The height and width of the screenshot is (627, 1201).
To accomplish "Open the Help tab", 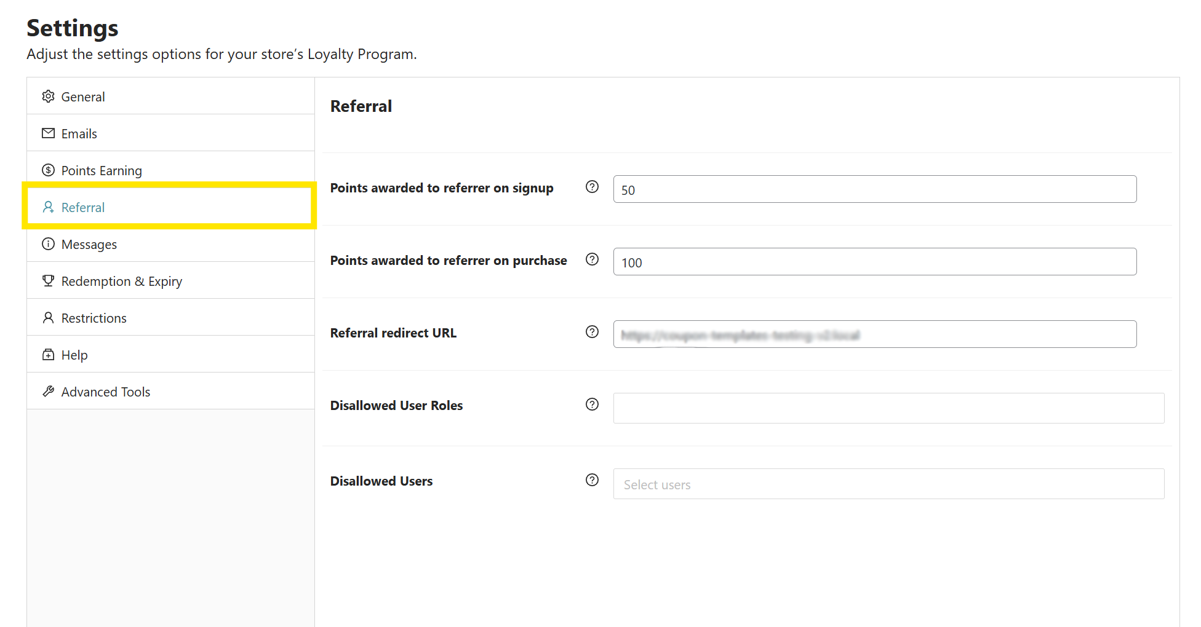I will (170, 354).
